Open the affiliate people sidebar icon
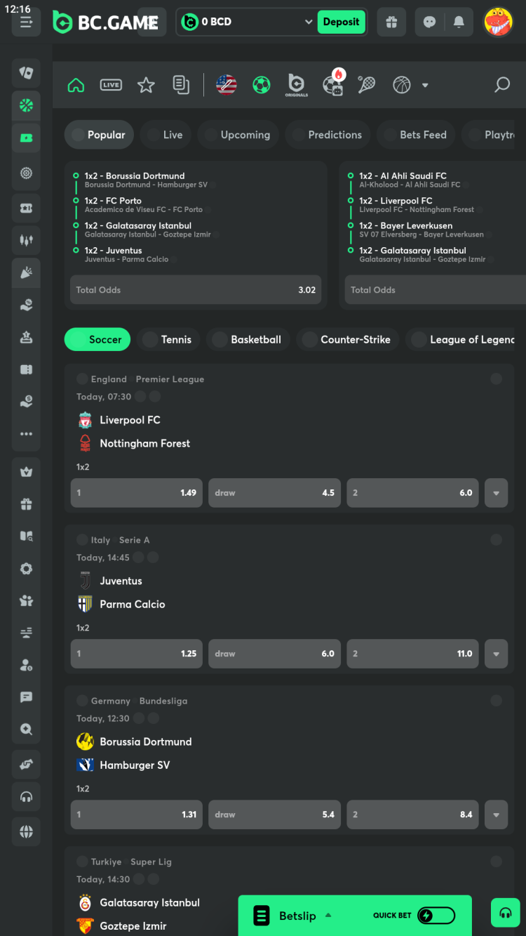Viewport: 526px width, 936px height. (x=26, y=600)
